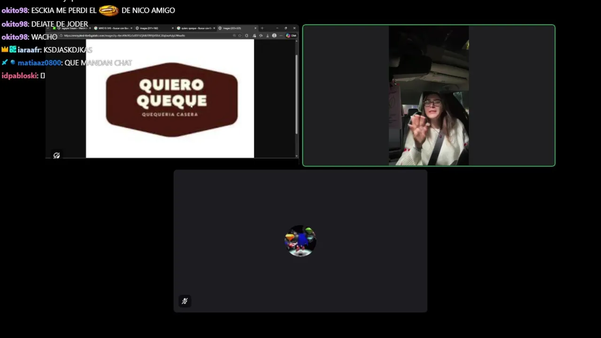The width and height of the screenshot is (601, 338).
Task: Click the emote in okito98's message
Action: [108, 10]
